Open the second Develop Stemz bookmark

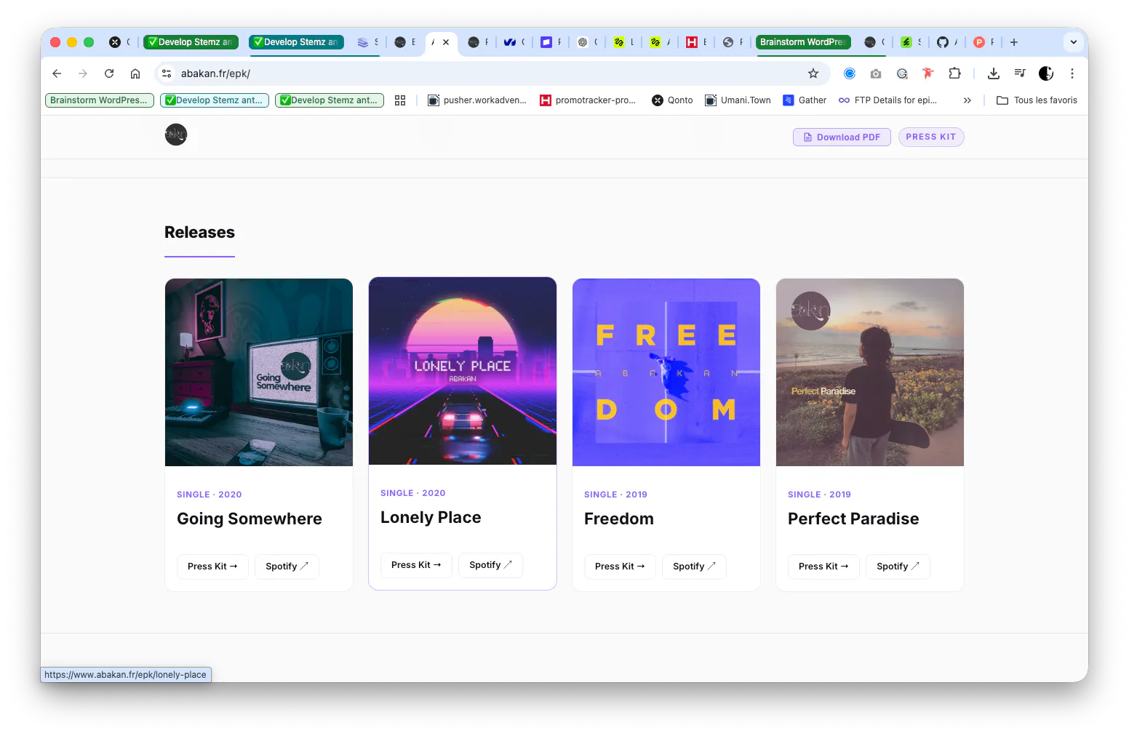330,100
